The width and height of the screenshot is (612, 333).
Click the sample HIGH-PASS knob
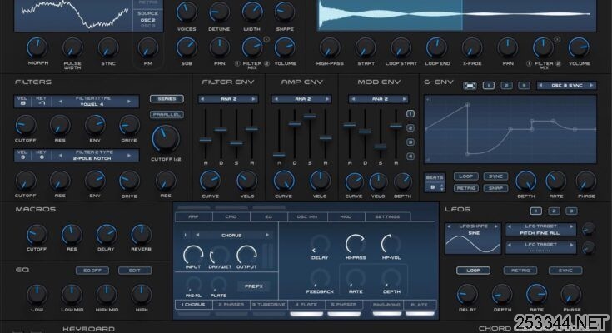pos(330,48)
